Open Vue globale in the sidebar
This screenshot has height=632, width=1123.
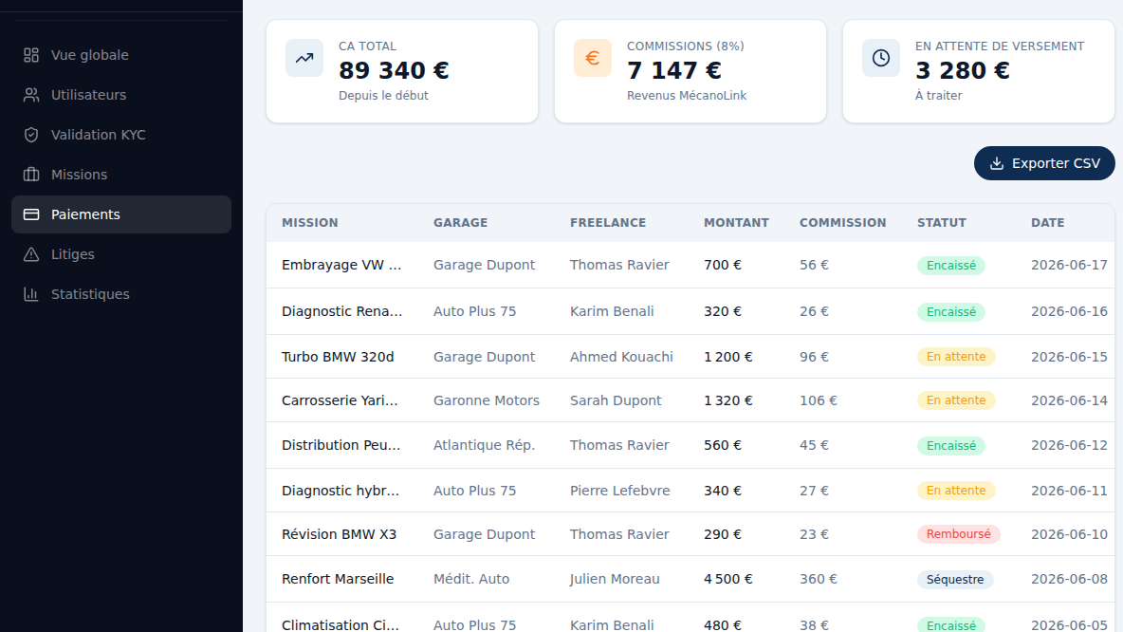point(121,55)
